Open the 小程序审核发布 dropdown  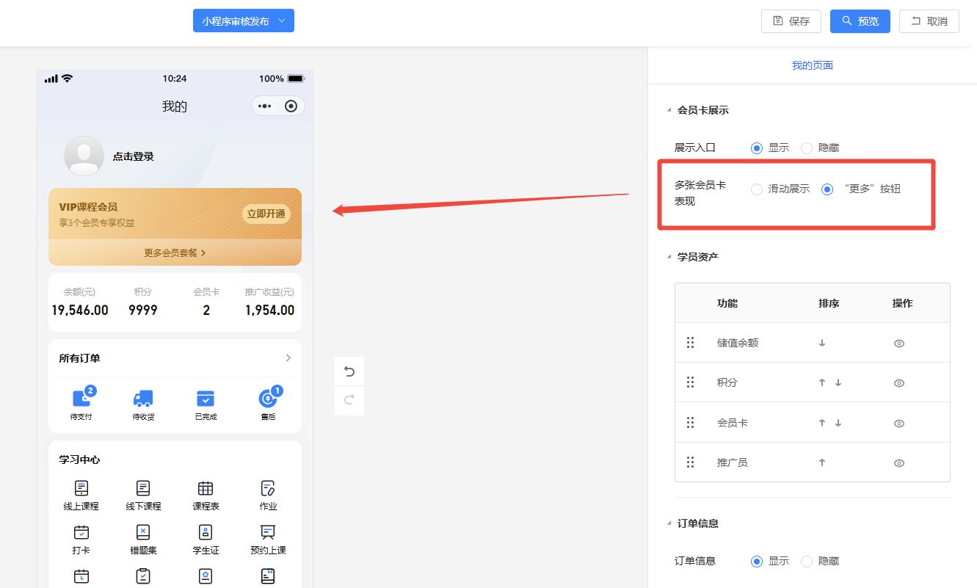click(x=243, y=21)
